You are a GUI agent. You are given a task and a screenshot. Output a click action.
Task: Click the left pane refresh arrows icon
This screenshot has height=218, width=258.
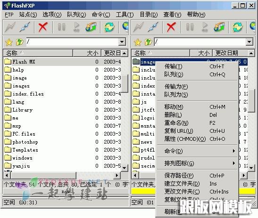[109, 27]
